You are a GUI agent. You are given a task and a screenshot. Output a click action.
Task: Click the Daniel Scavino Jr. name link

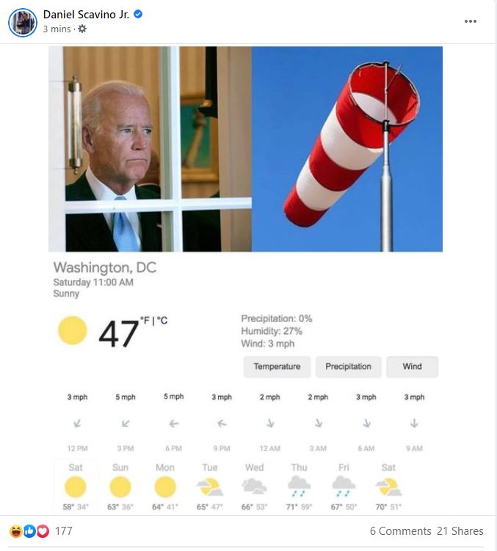[86, 15]
